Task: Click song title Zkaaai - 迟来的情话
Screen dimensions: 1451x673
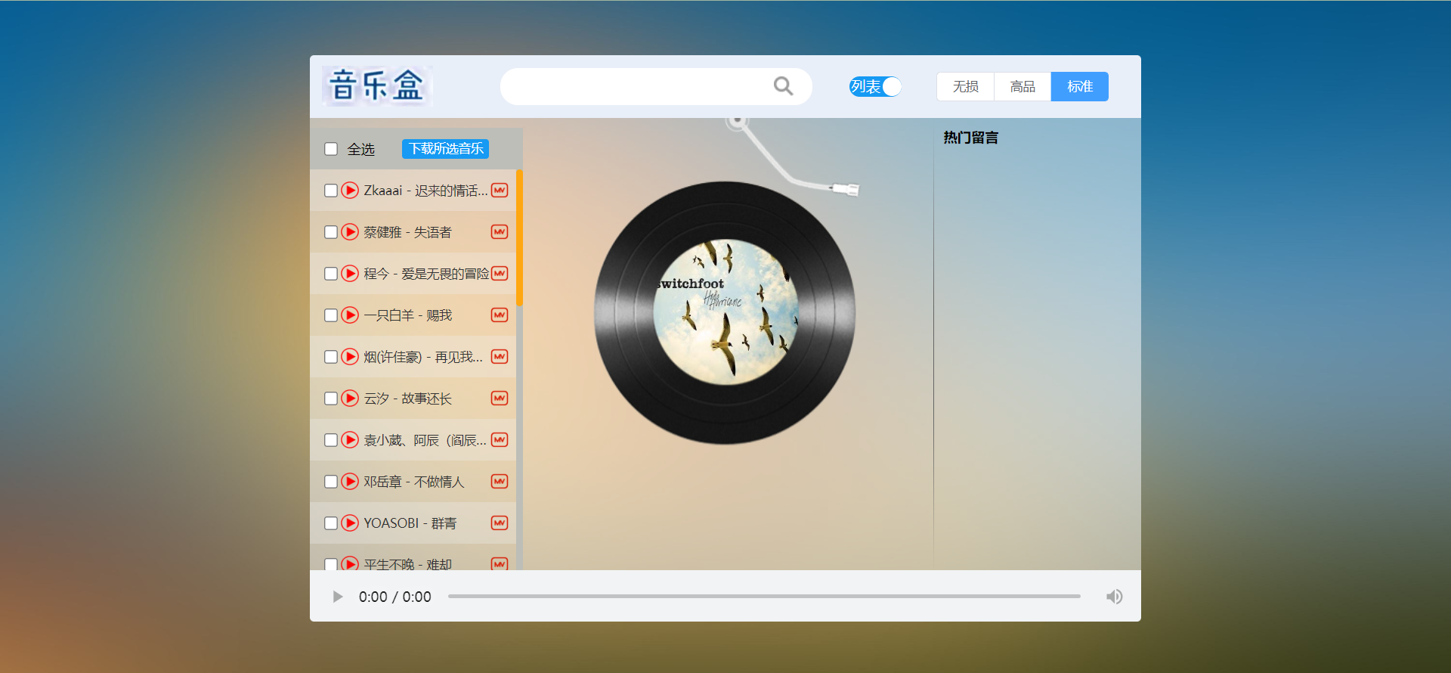Action: point(425,191)
